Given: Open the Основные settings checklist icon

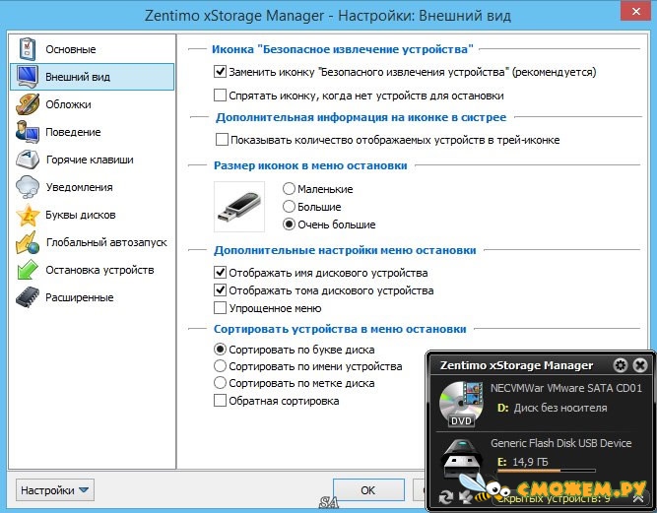Looking at the screenshot, I should tap(28, 49).
